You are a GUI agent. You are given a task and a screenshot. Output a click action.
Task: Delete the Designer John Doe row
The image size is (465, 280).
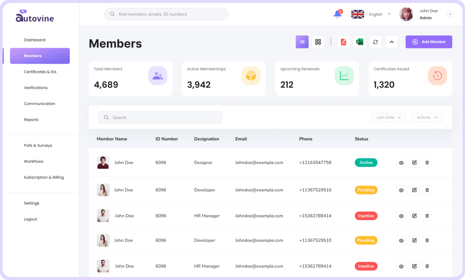427,163
